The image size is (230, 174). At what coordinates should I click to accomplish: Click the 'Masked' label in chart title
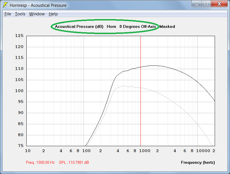point(167,26)
